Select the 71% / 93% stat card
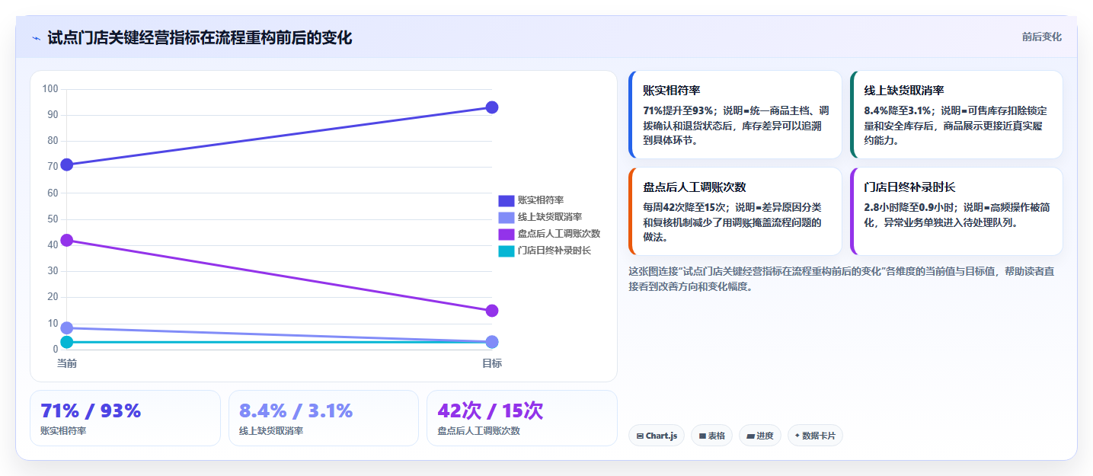 click(125, 418)
